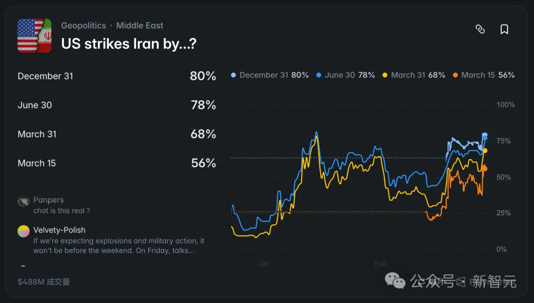Open the Velvety-Polish username
The height and width of the screenshot is (303, 534).
pyautogui.click(x=59, y=230)
